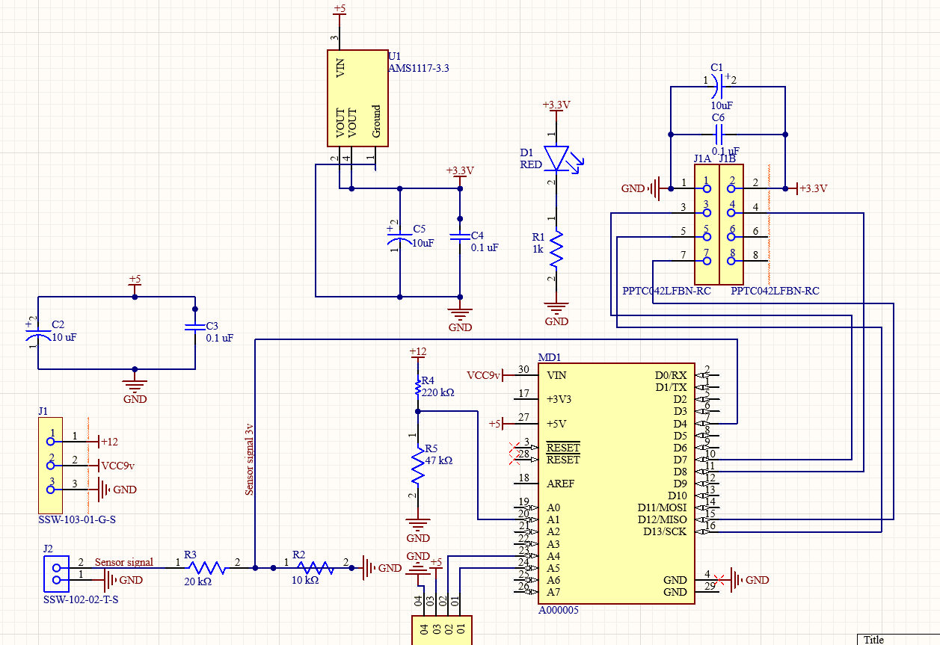Select resistor R1 1k symbol

click(556, 249)
